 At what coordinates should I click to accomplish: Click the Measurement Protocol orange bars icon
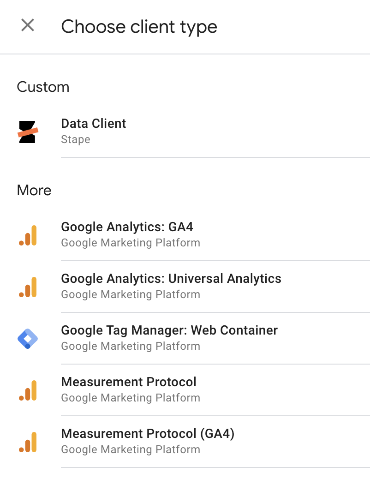tap(28, 390)
